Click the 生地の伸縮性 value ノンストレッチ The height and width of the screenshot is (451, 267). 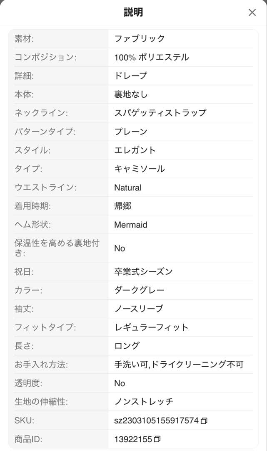point(144,402)
